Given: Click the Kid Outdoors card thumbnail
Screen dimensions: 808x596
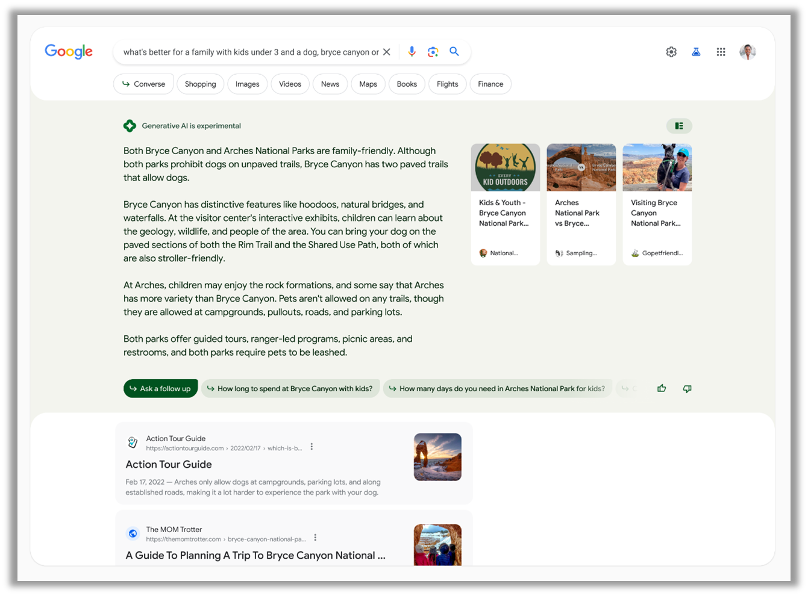Looking at the screenshot, I should coord(506,167).
